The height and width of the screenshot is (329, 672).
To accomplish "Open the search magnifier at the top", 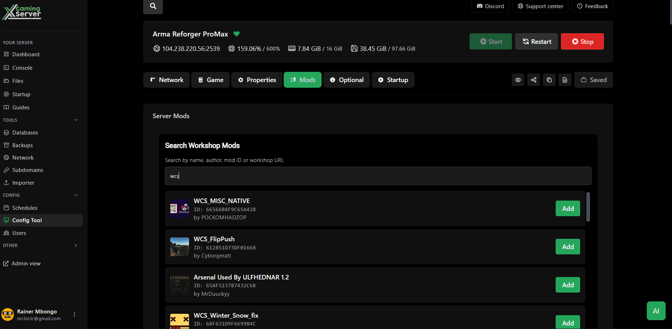I will (152, 6).
